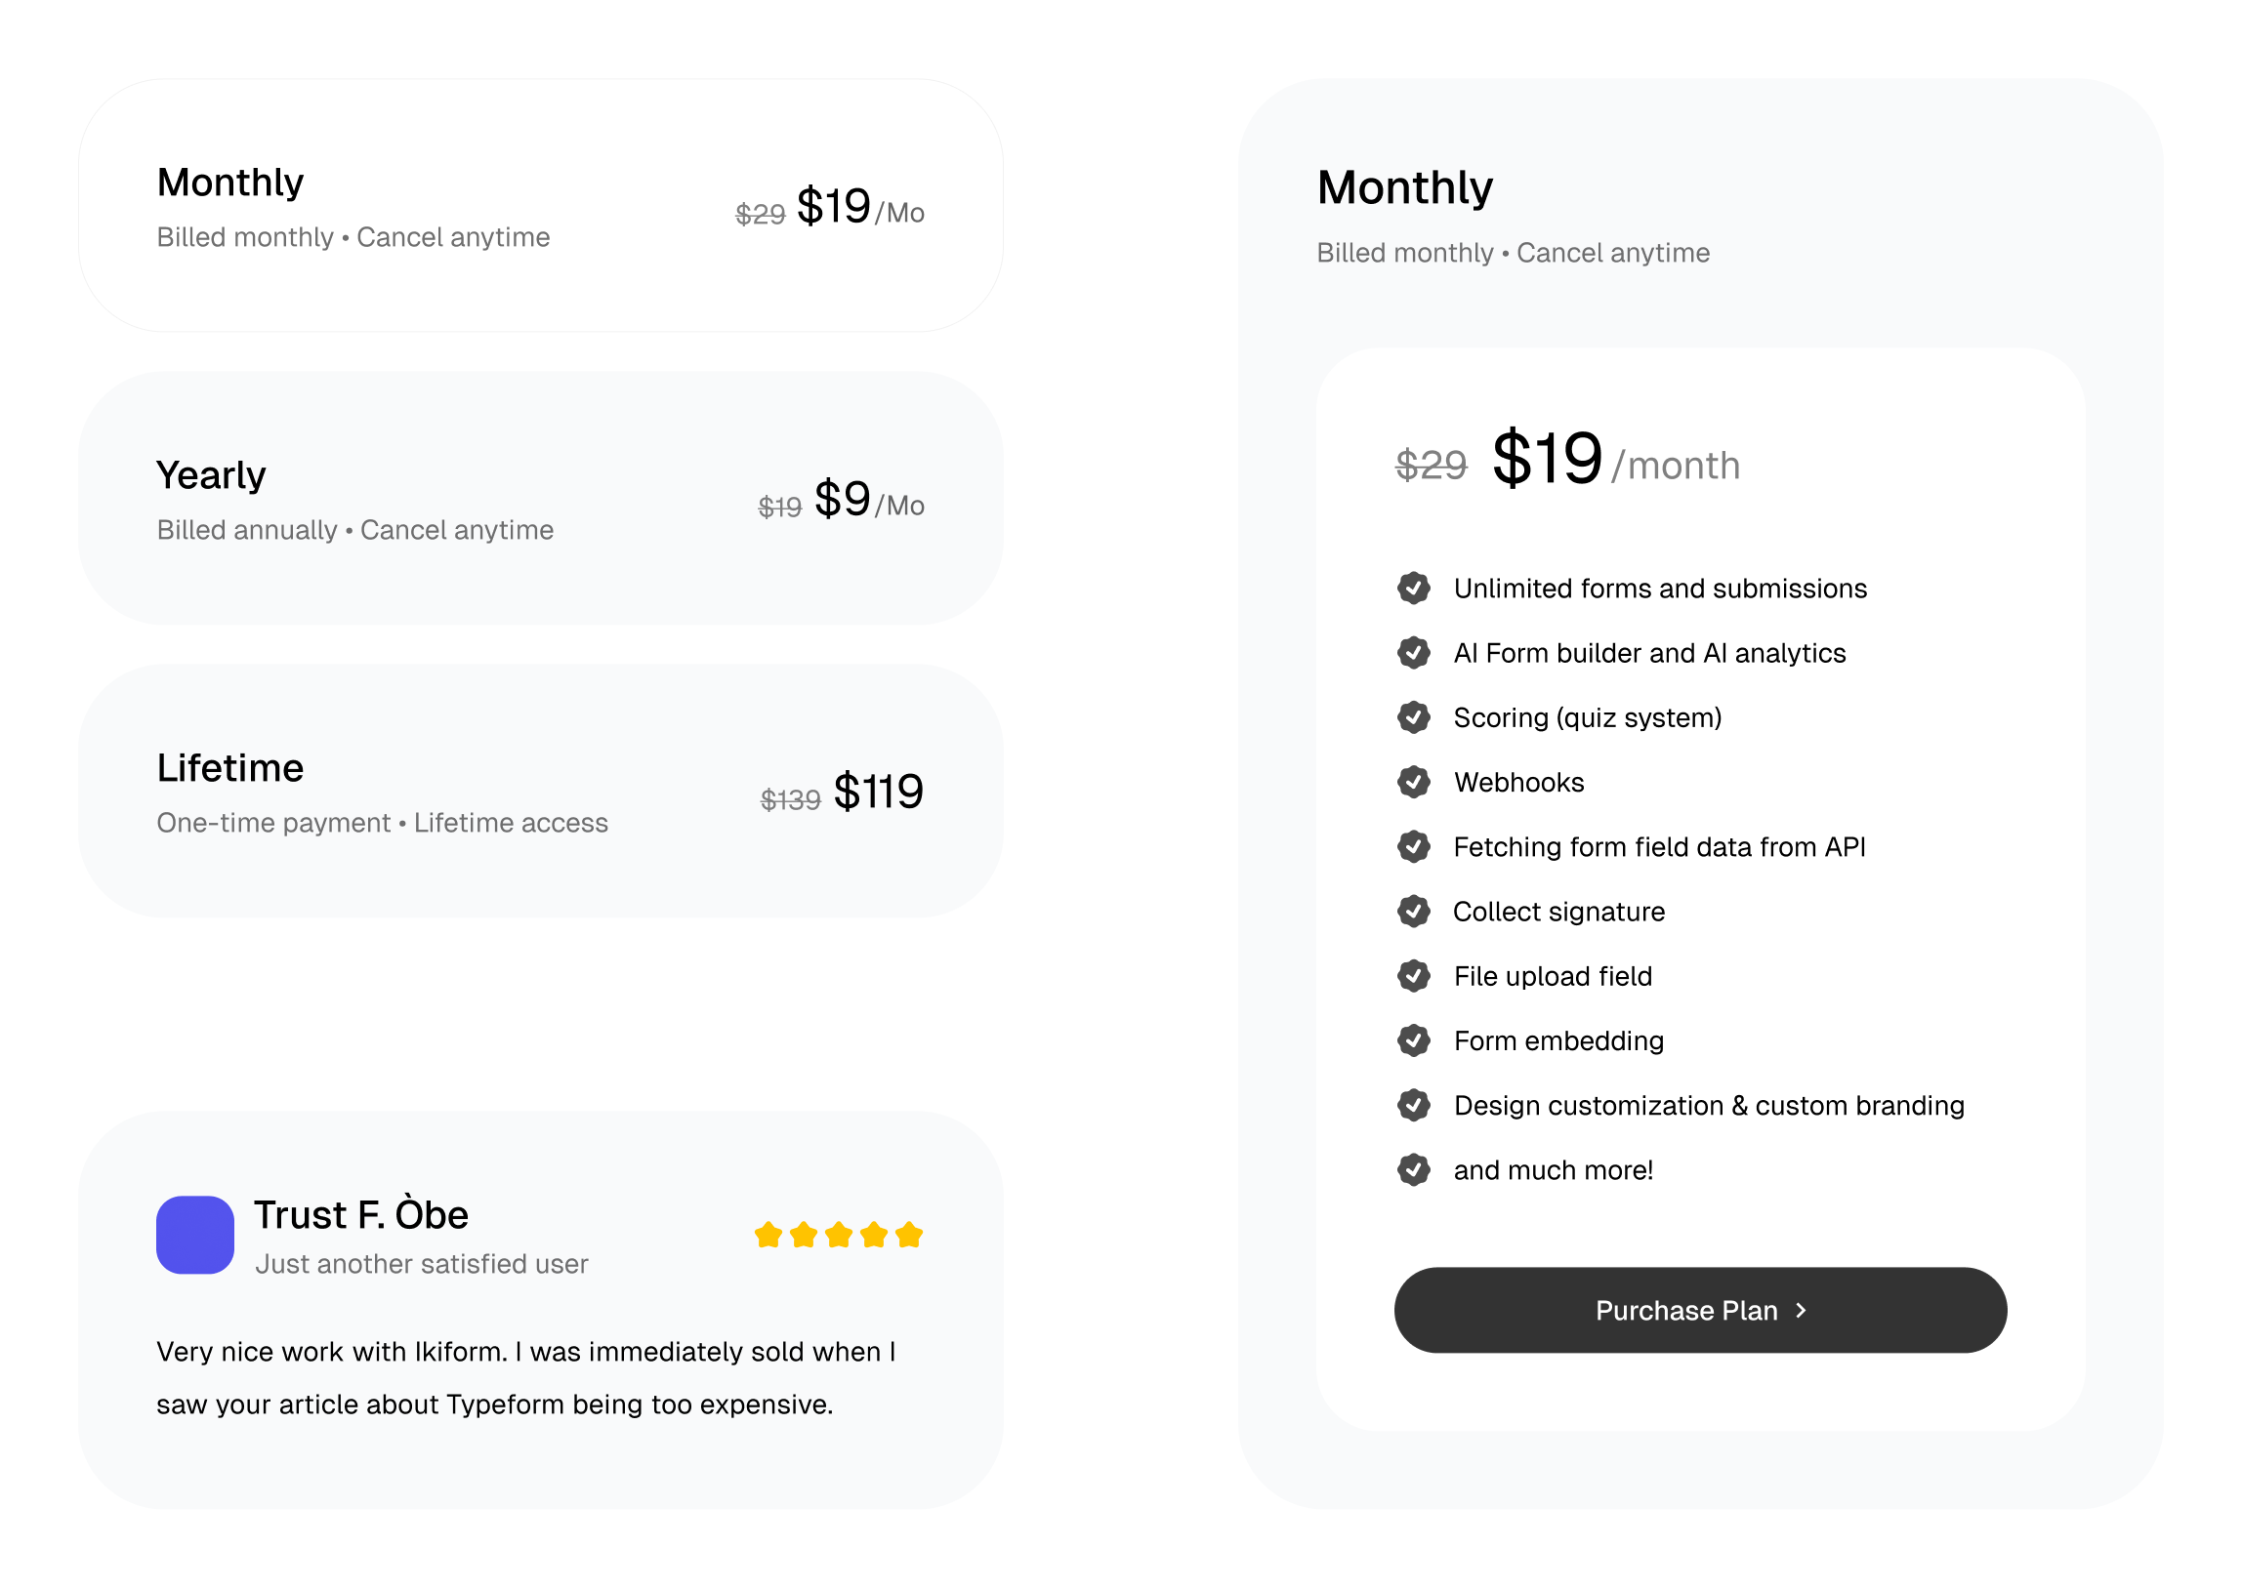
Task: Click check badge beside and much more!
Action: [x=1413, y=1168]
